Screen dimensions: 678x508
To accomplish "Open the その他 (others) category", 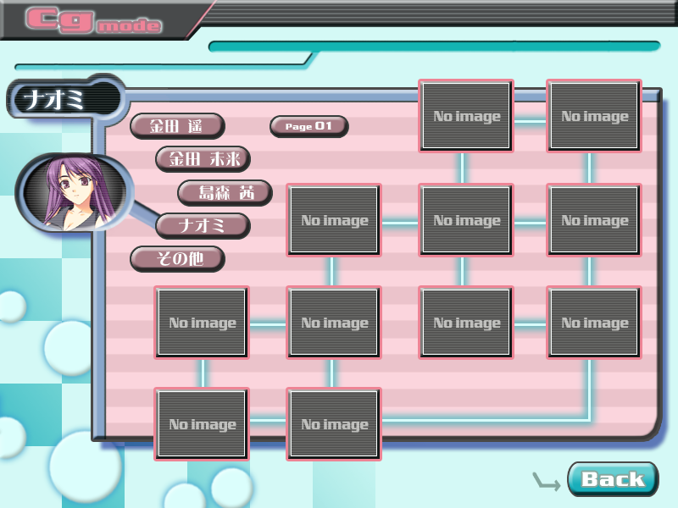I will pyautogui.click(x=176, y=258).
